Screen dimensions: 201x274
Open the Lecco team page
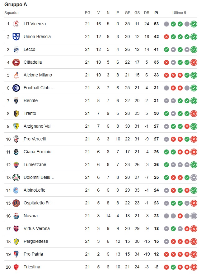pyautogui.click(x=29, y=49)
